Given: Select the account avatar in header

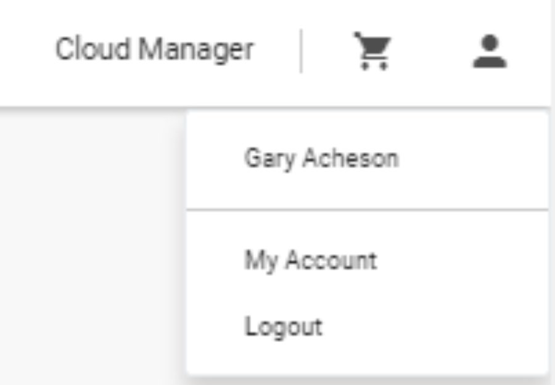Looking at the screenshot, I should (490, 51).
